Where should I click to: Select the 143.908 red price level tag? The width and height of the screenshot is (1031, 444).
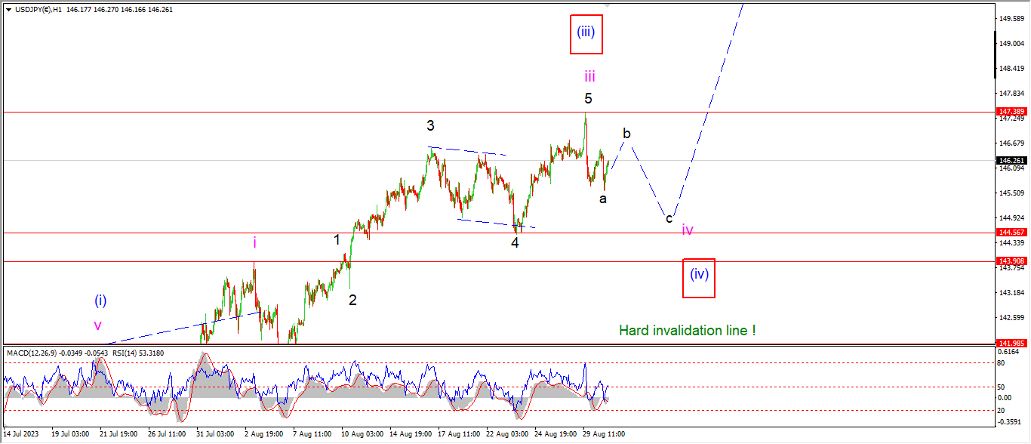[1010, 261]
